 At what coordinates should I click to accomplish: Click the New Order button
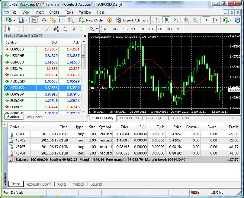click(92, 20)
